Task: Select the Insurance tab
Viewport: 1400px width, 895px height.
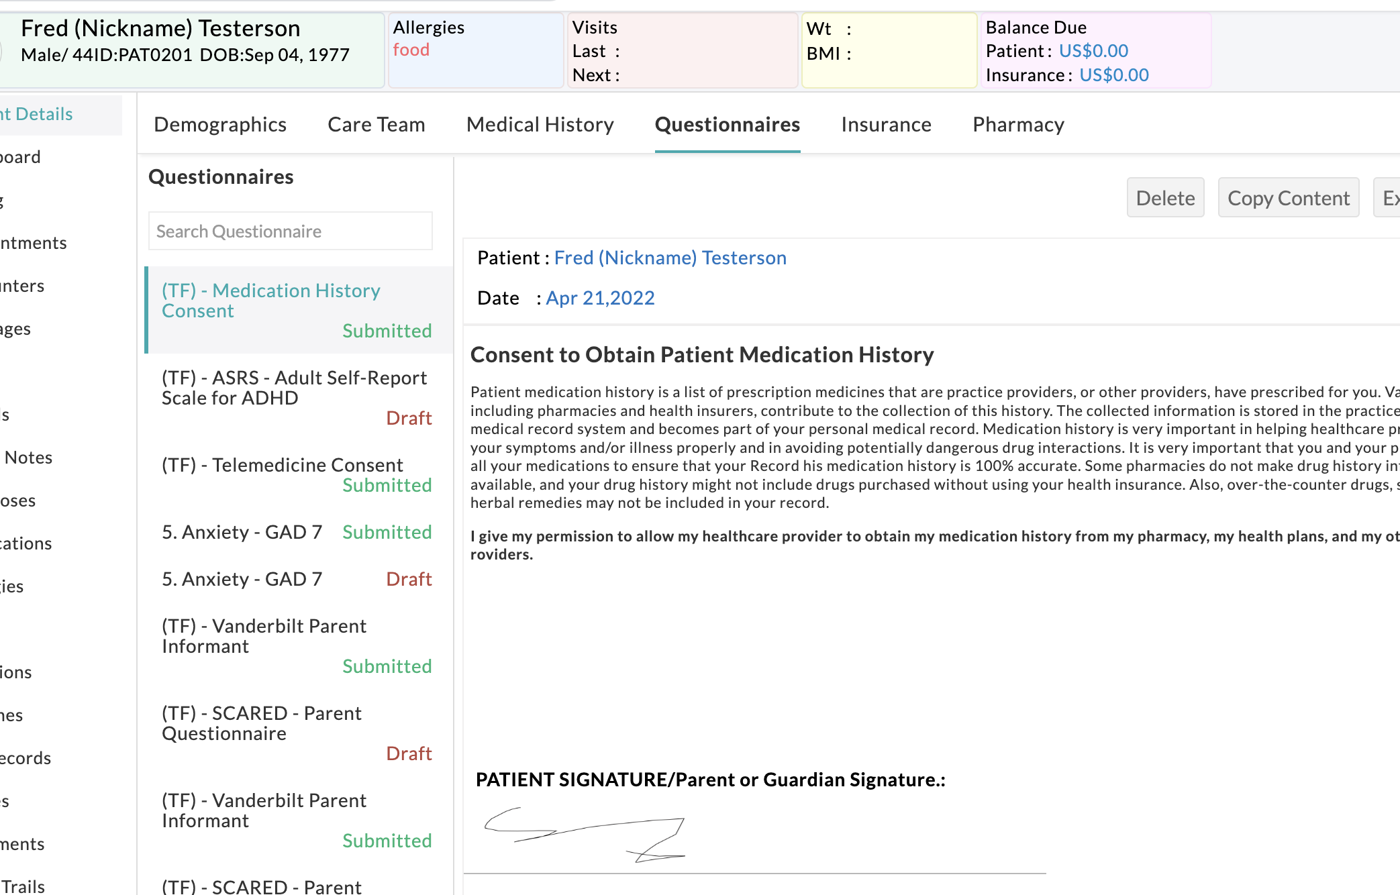Action: point(886,125)
